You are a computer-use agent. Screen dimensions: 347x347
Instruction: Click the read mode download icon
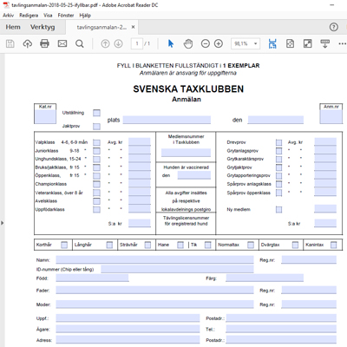pyautogui.click(x=325, y=43)
